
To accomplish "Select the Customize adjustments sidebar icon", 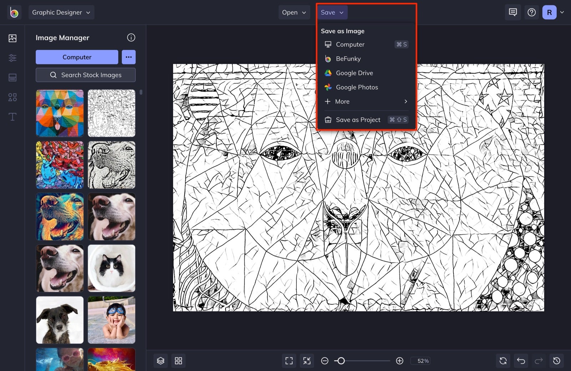I will click(x=12, y=58).
